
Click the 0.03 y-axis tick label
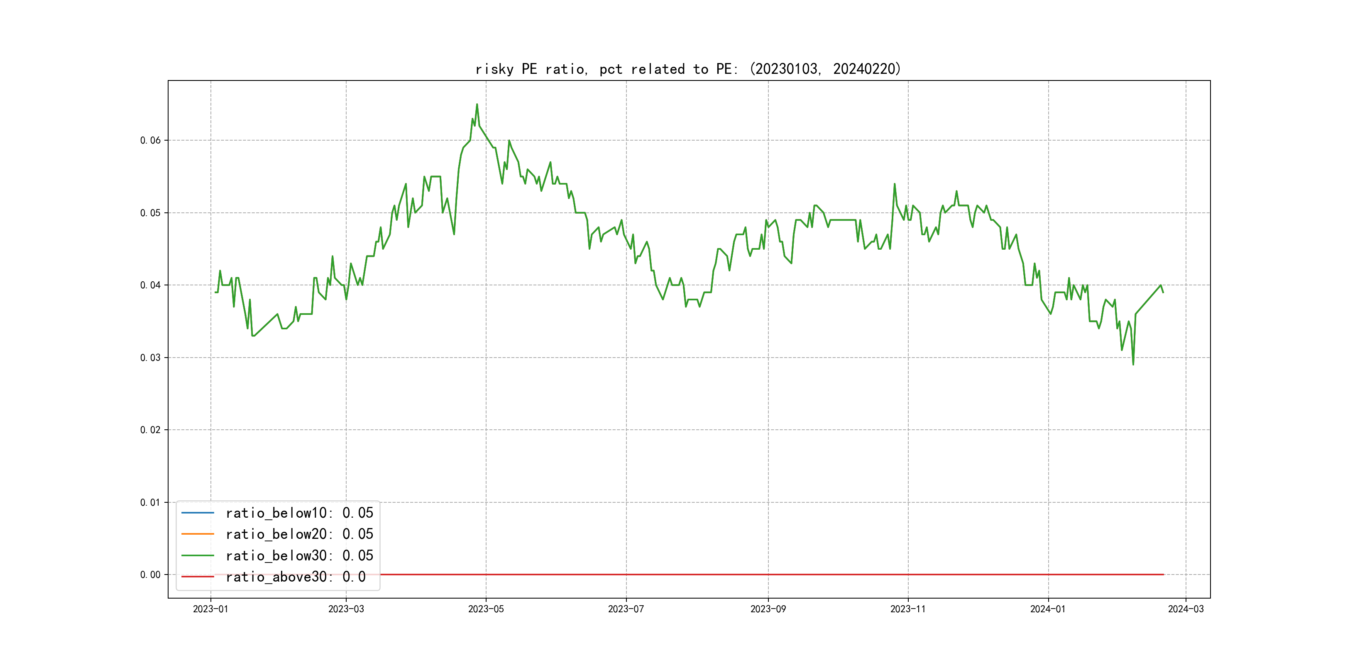[150, 358]
